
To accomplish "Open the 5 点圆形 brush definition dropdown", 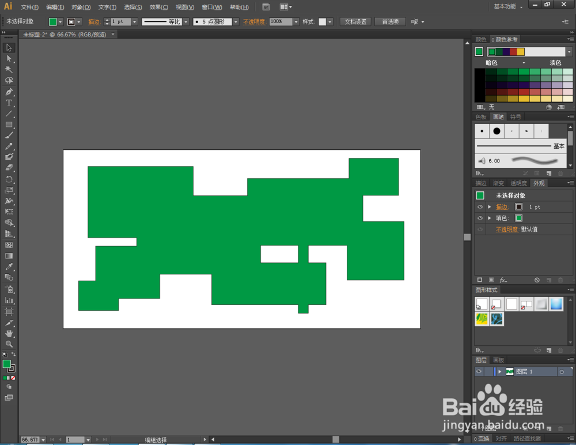I will (x=236, y=22).
